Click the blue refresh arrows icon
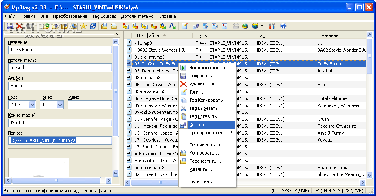 click(93, 26)
